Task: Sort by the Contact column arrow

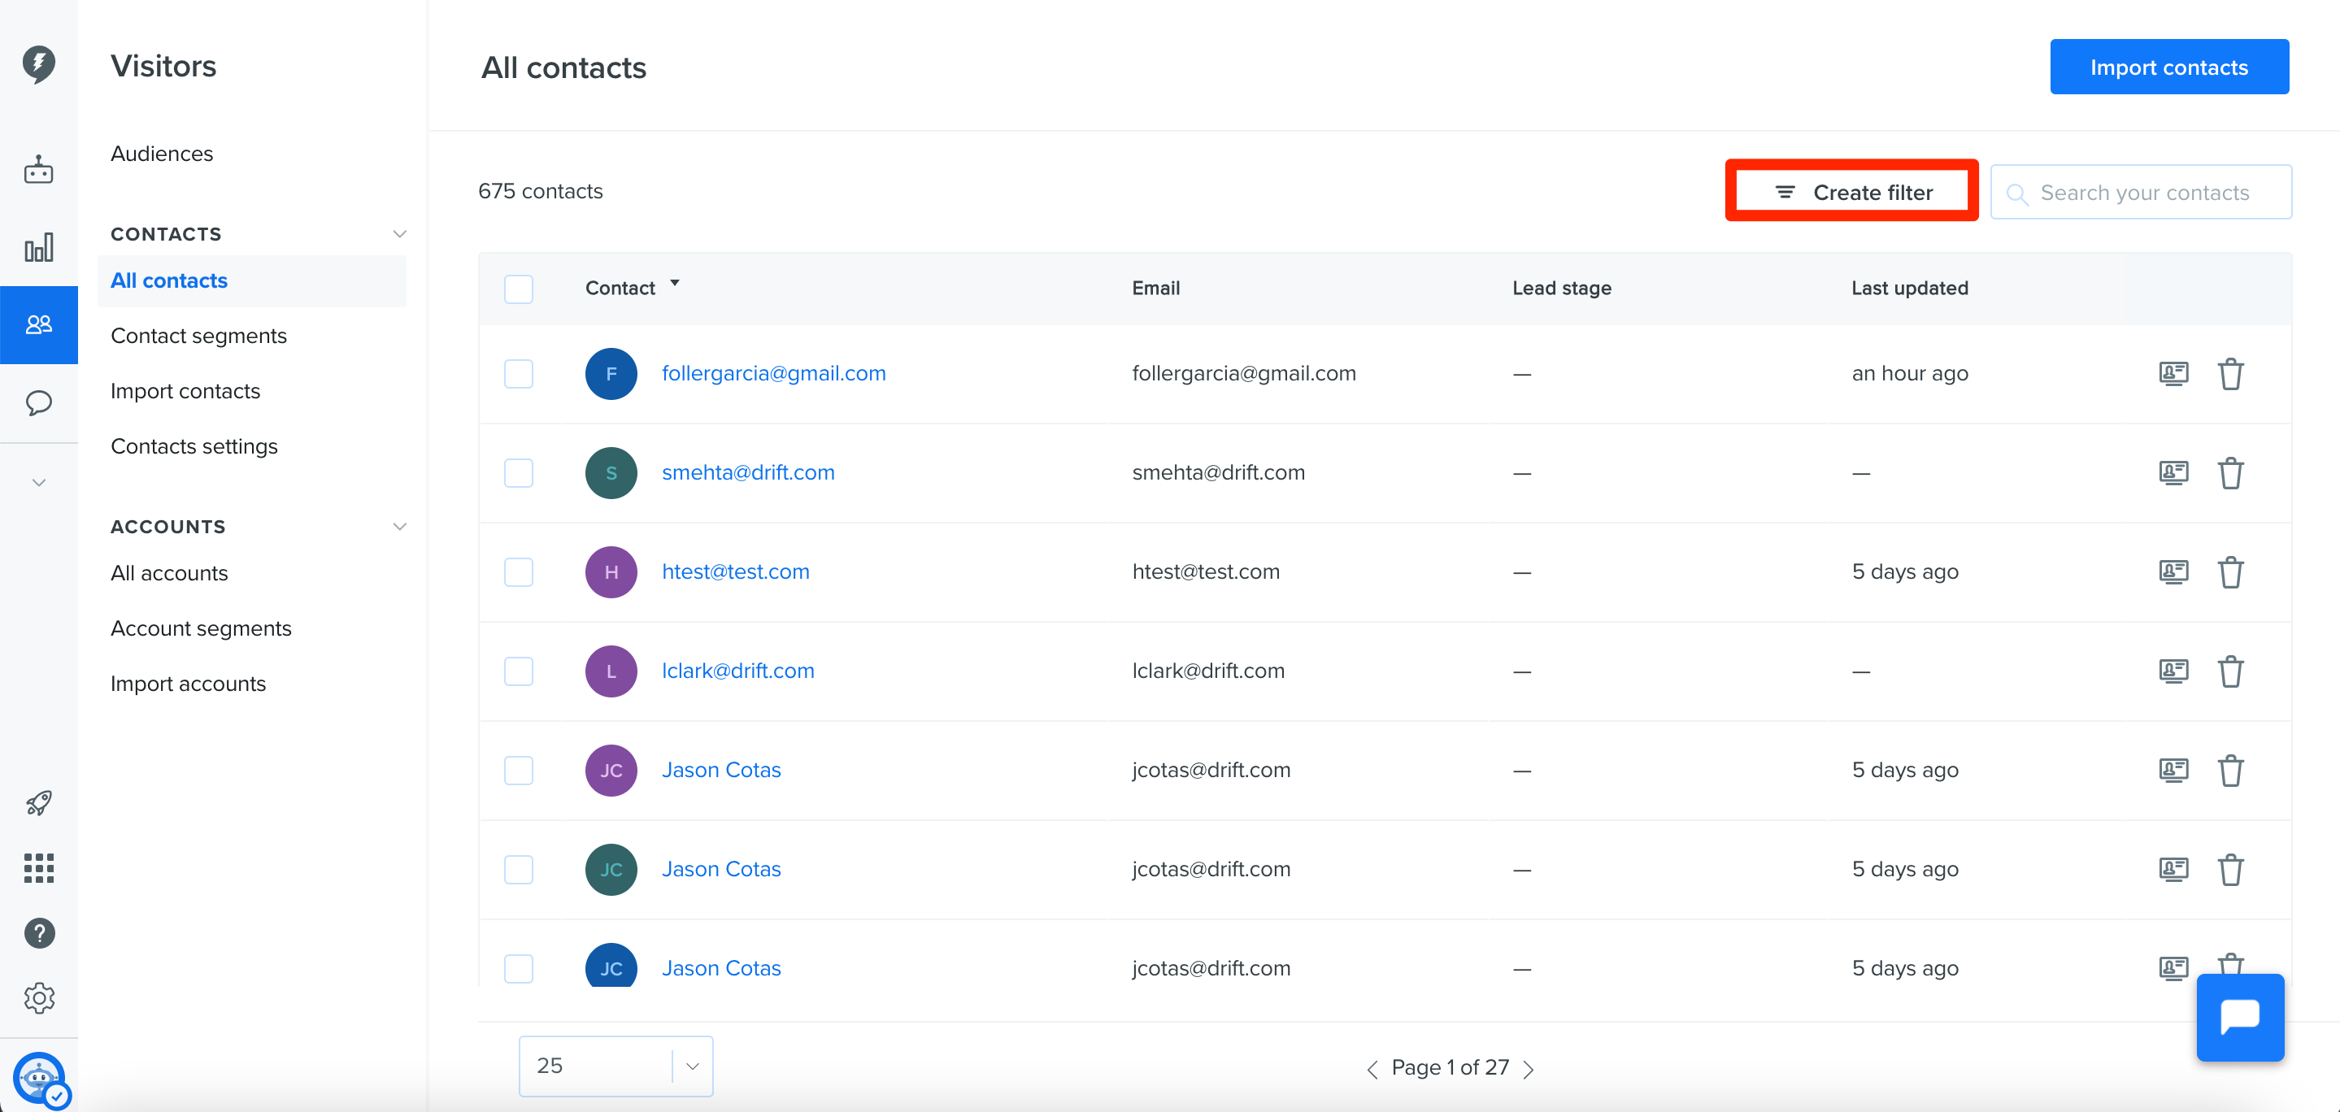Action: [x=675, y=284]
